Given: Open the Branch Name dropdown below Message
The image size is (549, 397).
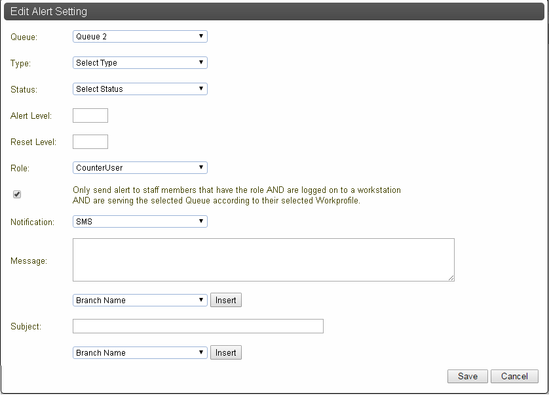Looking at the screenshot, I should [140, 300].
